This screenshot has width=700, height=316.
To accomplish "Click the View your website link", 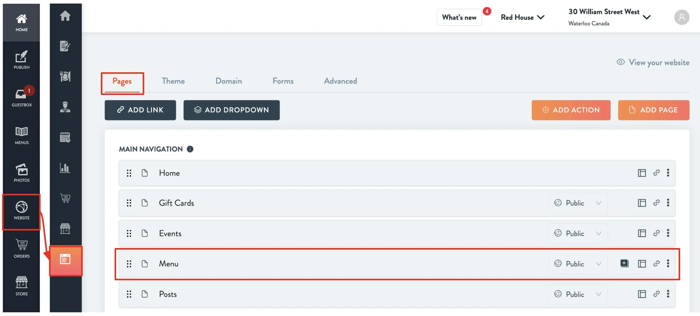I will 653,62.
